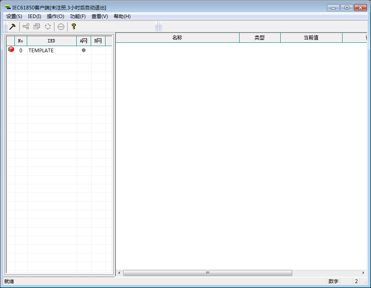Click the hammer settings tool icon
The width and height of the screenshot is (371, 288).
coord(12,26)
